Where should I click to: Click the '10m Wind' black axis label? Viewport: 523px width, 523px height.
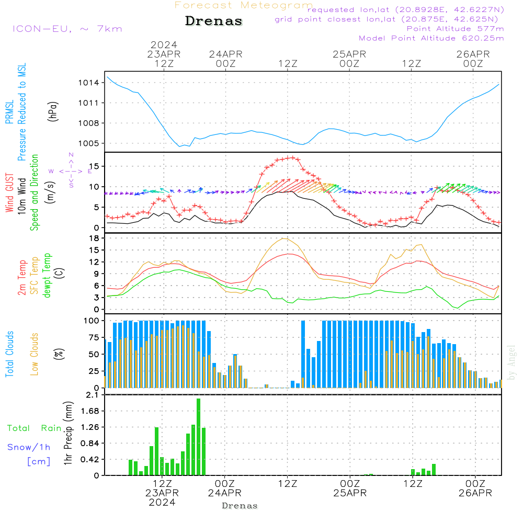coord(21,196)
